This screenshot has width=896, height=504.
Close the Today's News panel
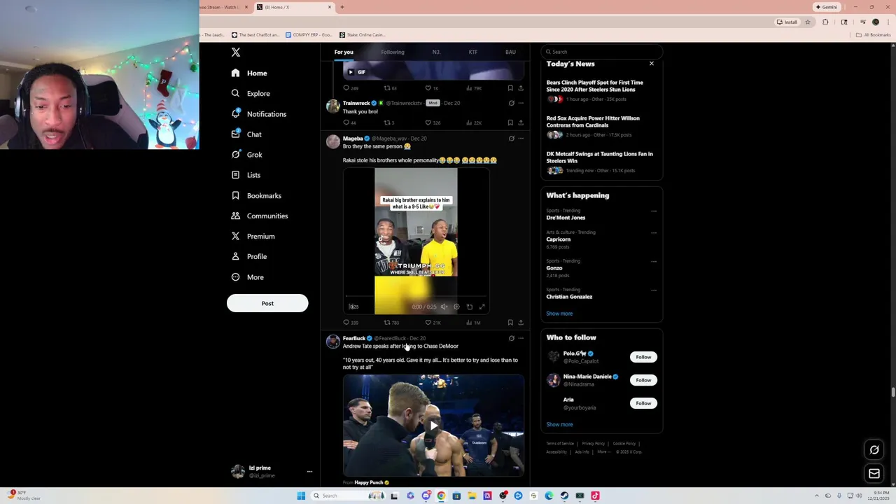(x=652, y=64)
